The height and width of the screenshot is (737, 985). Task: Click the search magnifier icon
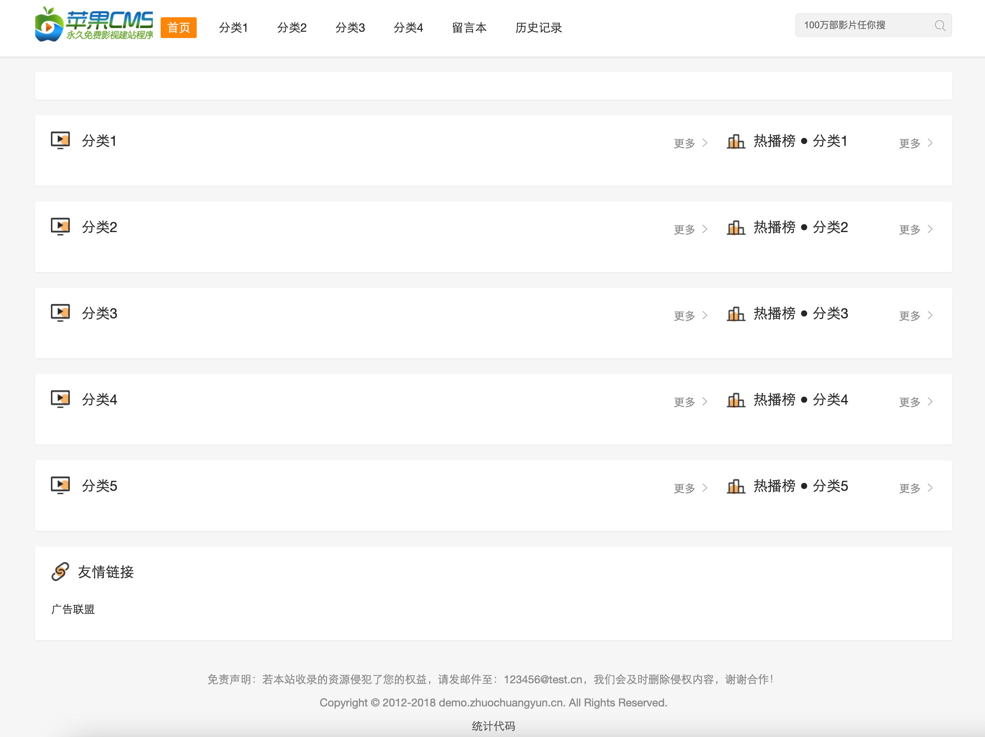940,25
